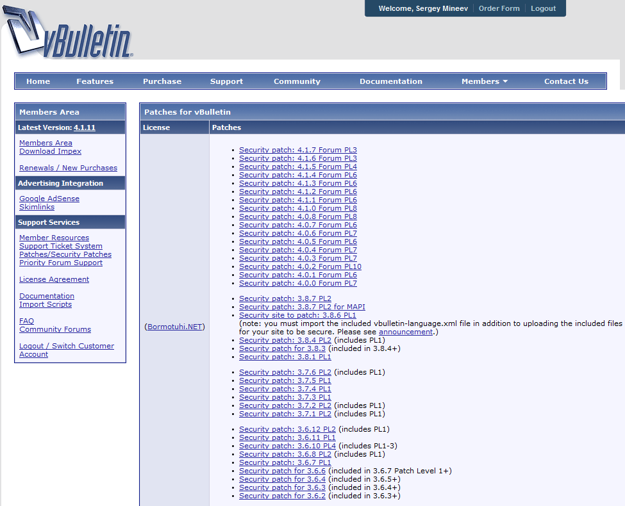Open Security patch 4.0.1 Forum PL6

click(297, 275)
